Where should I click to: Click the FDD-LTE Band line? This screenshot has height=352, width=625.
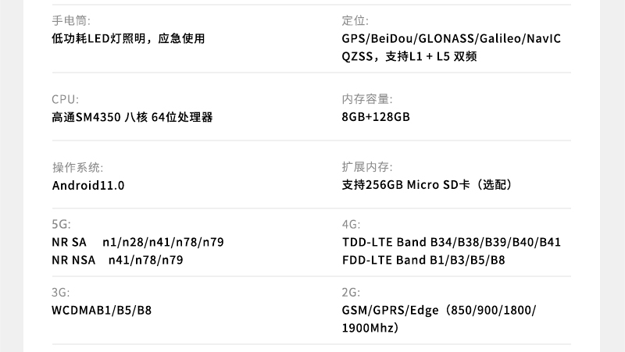(423, 260)
